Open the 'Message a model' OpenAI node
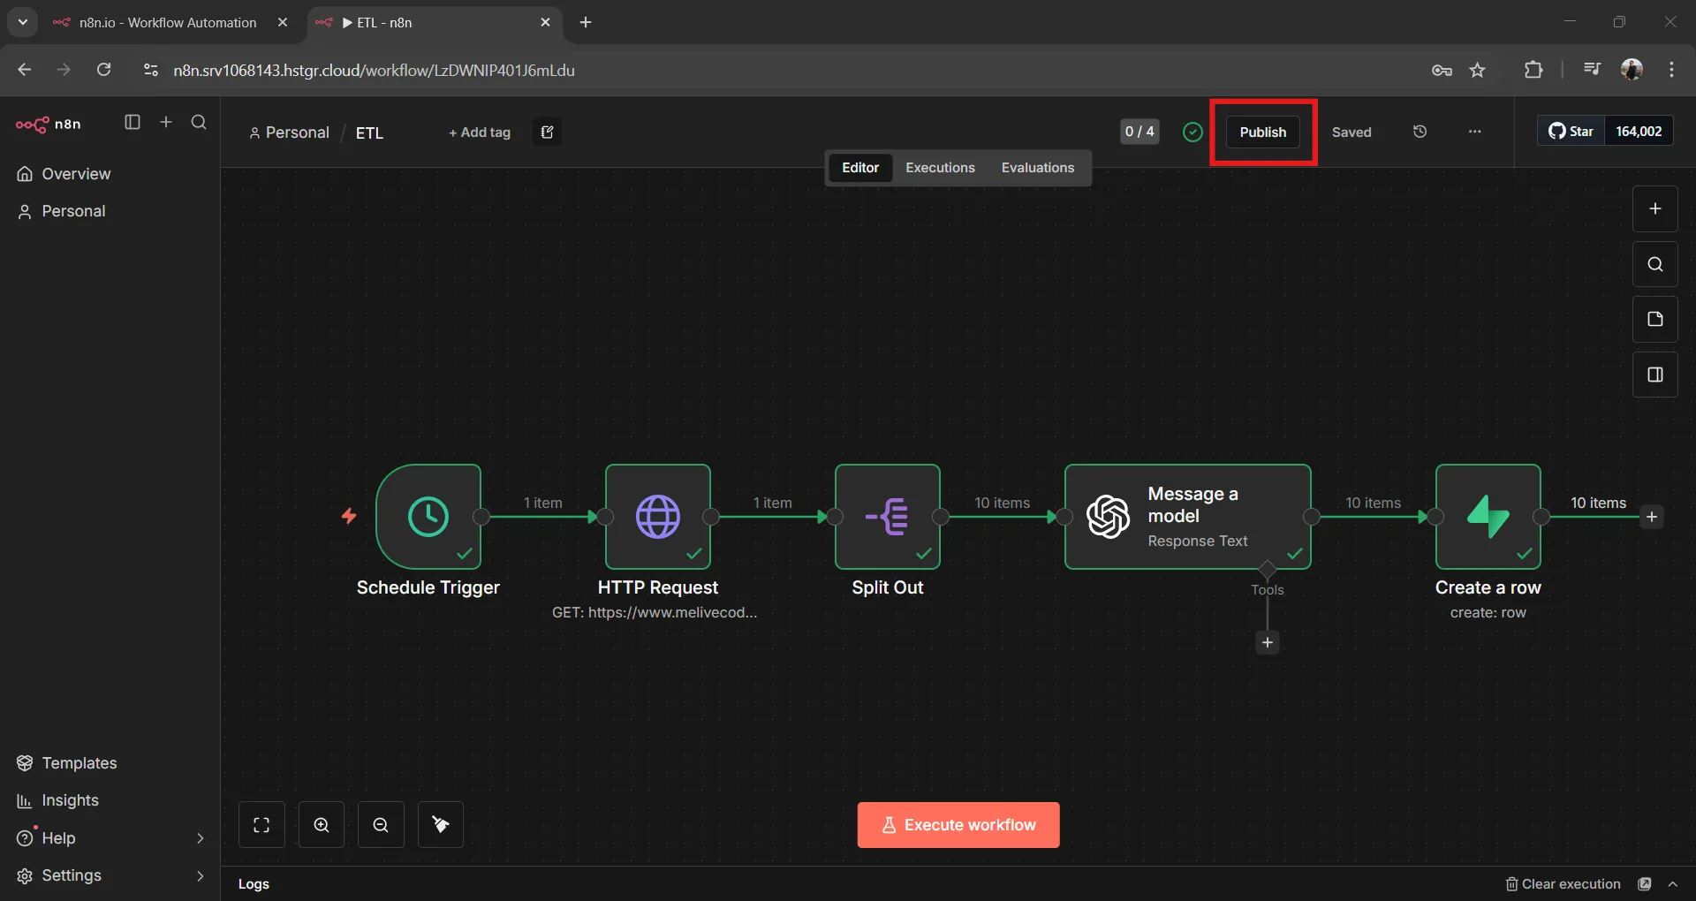 coord(1188,517)
